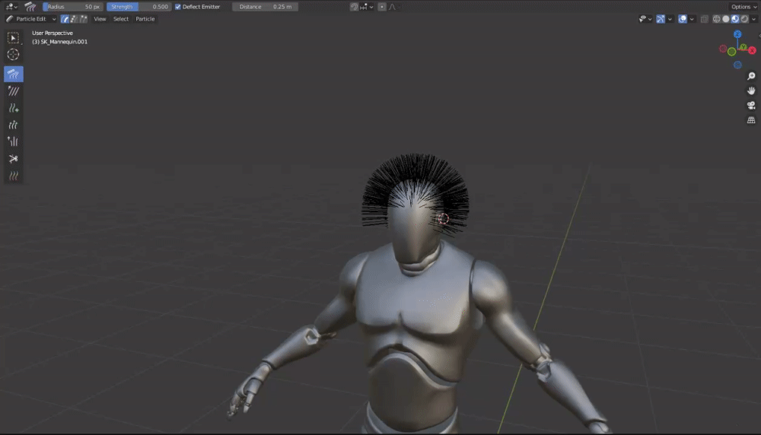Switch to Solid viewport shading
The width and height of the screenshot is (761, 435).
click(725, 19)
